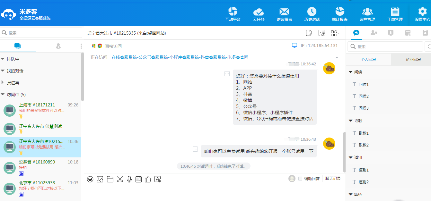This screenshot has width=431, height=201.
Task: Open the vertical dots menu in left sidebar
Action: pos(81,46)
